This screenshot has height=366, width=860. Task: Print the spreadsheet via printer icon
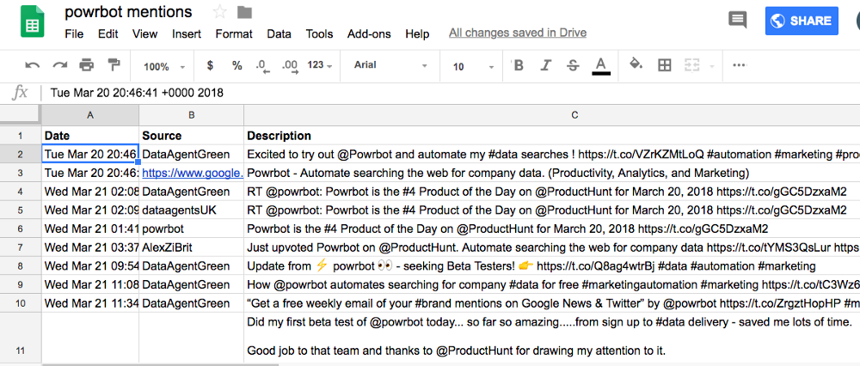click(x=87, y=66)
